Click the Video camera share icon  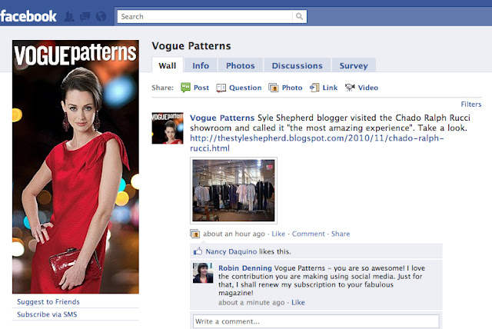[x=350, y=88]
